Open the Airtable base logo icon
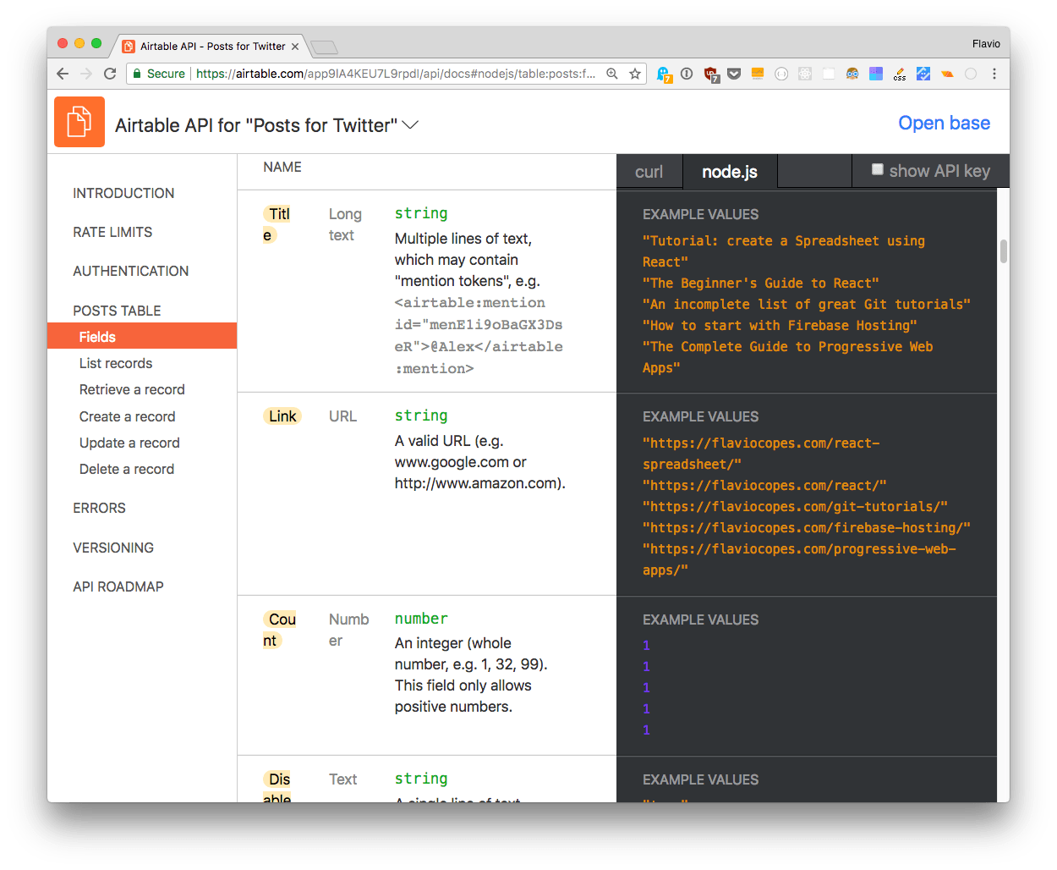Viewport: 1057px width, 870px height. 79,122
